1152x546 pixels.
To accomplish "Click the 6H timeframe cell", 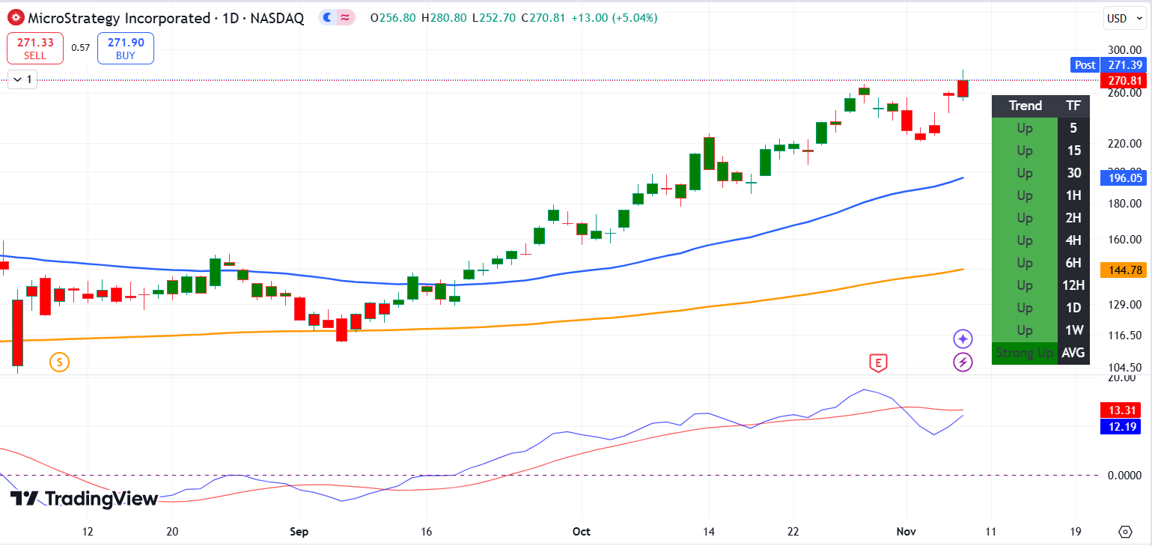I will (1074, 263).
